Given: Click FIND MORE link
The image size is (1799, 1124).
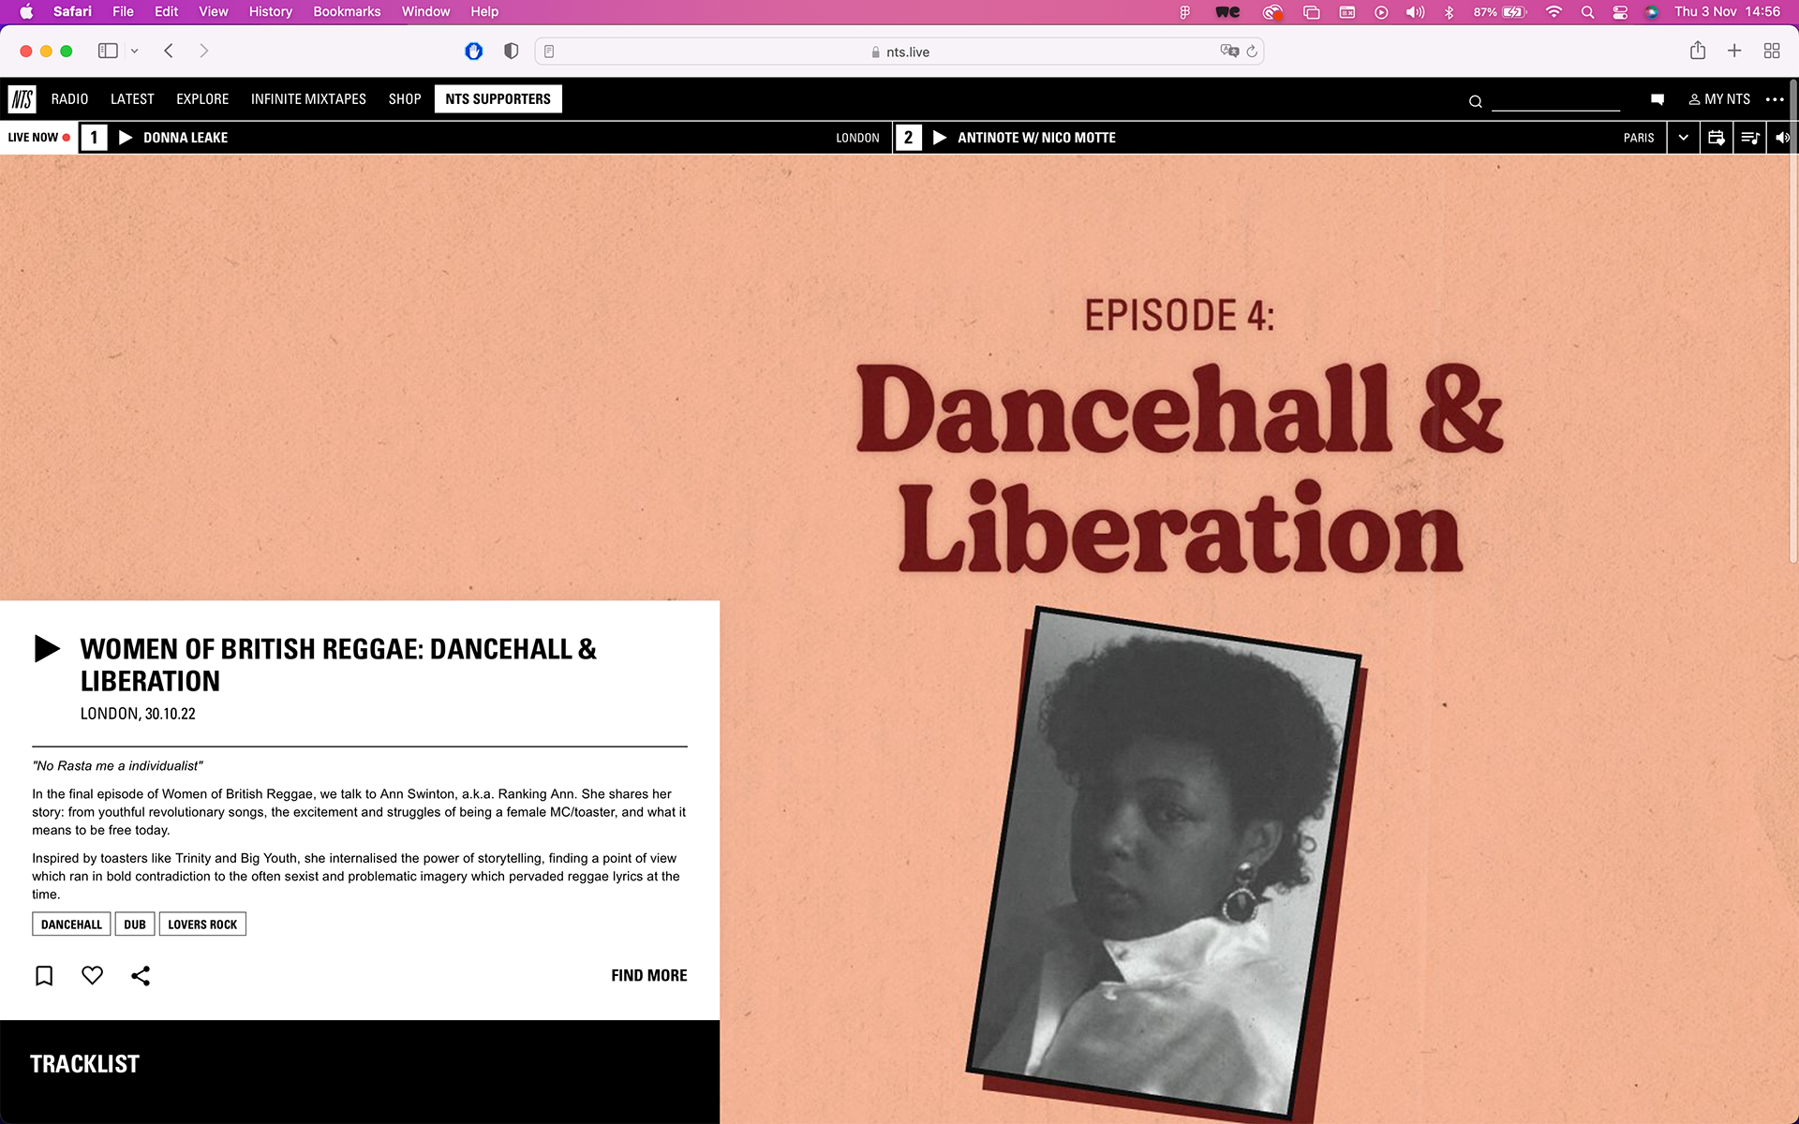Looking at the screenshot, I should [x=649, y=975].
